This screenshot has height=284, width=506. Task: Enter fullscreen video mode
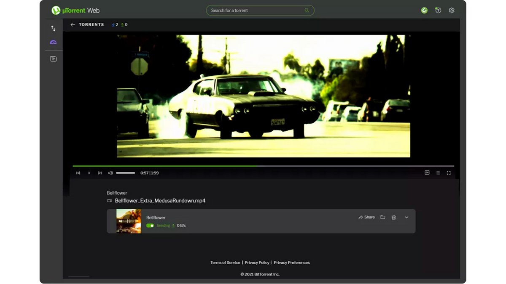[449, 173]
